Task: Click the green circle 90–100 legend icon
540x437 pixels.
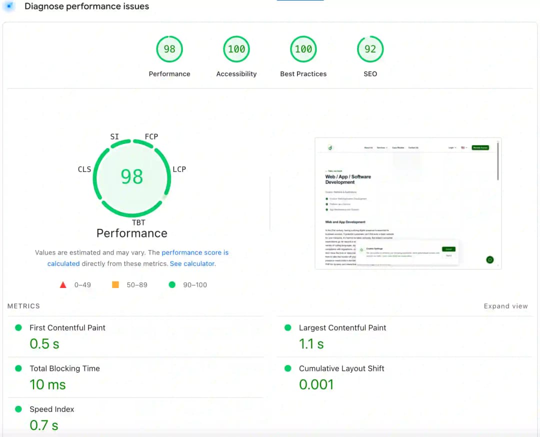Action: pyautogui.click(x=172, y=285)
